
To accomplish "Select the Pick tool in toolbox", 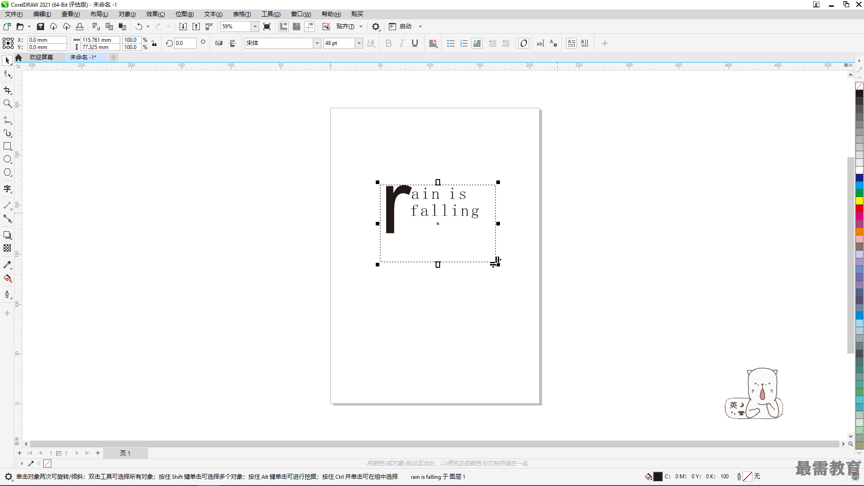I will 7,60.
